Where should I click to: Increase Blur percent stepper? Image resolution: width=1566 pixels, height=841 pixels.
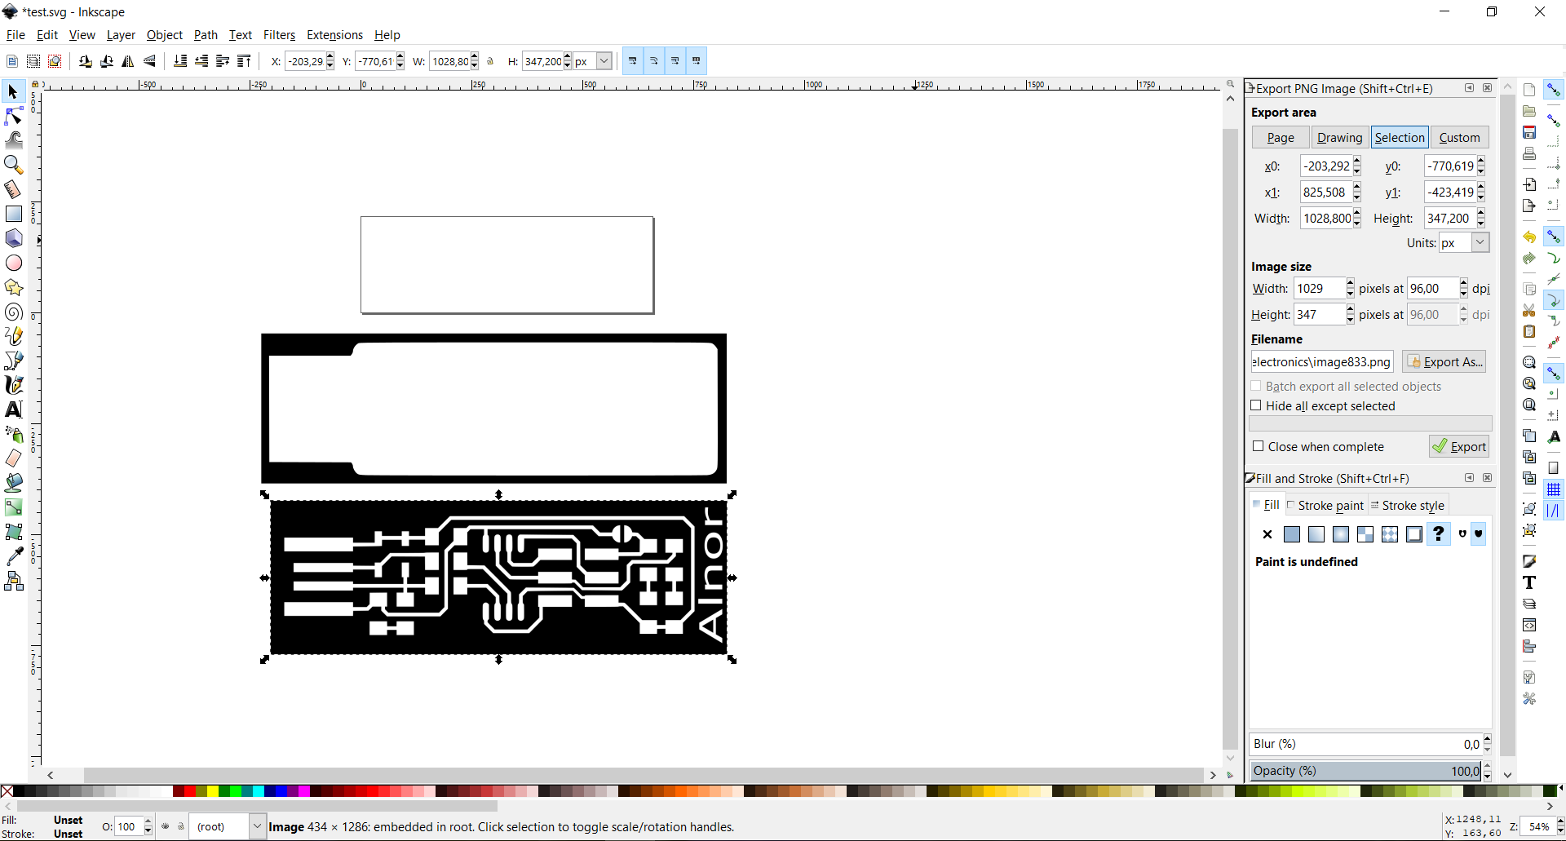click(x=1488, y=739)
